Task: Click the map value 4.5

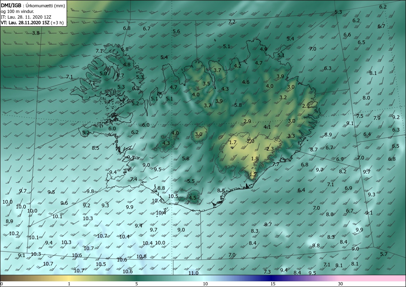Action: tap(192, 198)
